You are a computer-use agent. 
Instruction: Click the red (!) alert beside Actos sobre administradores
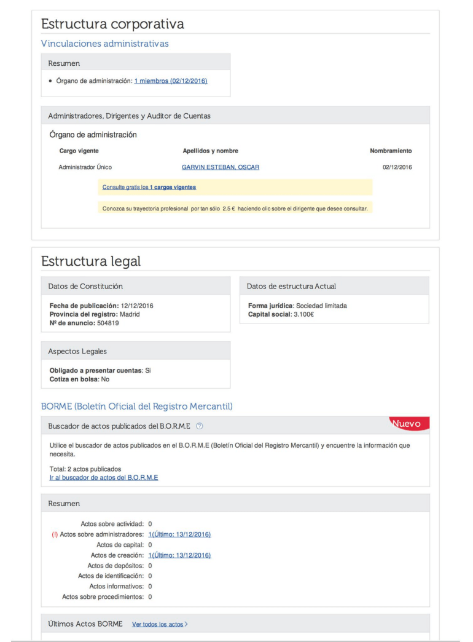pos(55,534)
